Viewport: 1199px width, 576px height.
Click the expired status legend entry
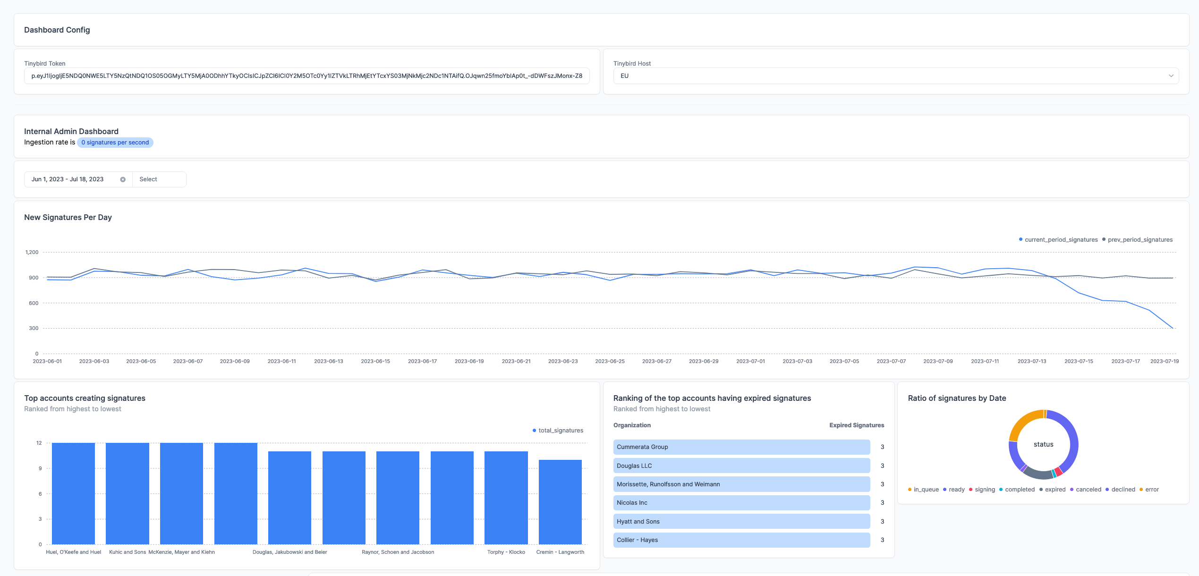click(x=1054, y=490)
